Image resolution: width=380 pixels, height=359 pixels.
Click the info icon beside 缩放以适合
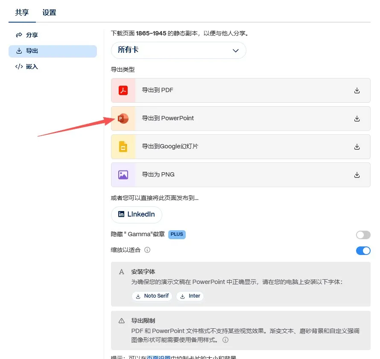click(147, 250)
